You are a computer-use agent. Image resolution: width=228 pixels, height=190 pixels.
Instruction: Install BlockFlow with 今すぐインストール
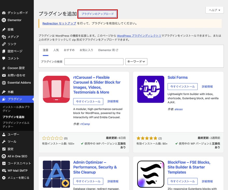(x=182, y=181)
